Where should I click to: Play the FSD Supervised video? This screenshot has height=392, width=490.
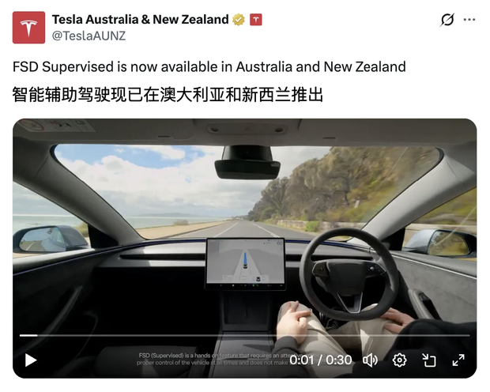click(31, 360)
